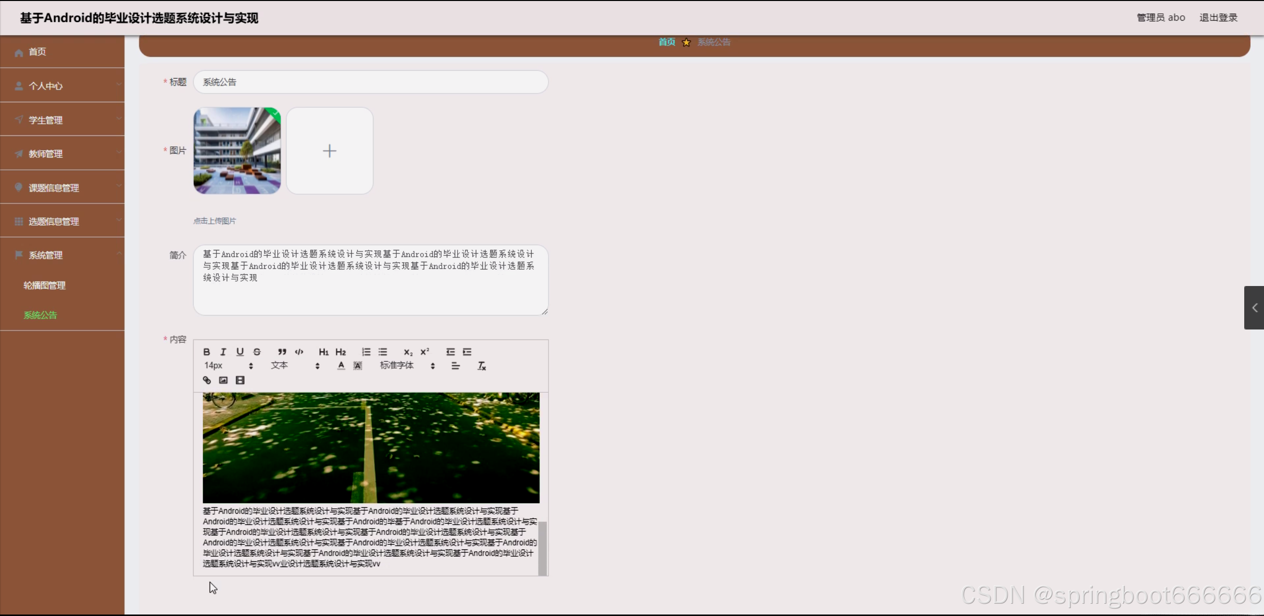Click 退出登录 to log out
The width and height of the screenshot is (1264, 616).
click(1218, 18)
